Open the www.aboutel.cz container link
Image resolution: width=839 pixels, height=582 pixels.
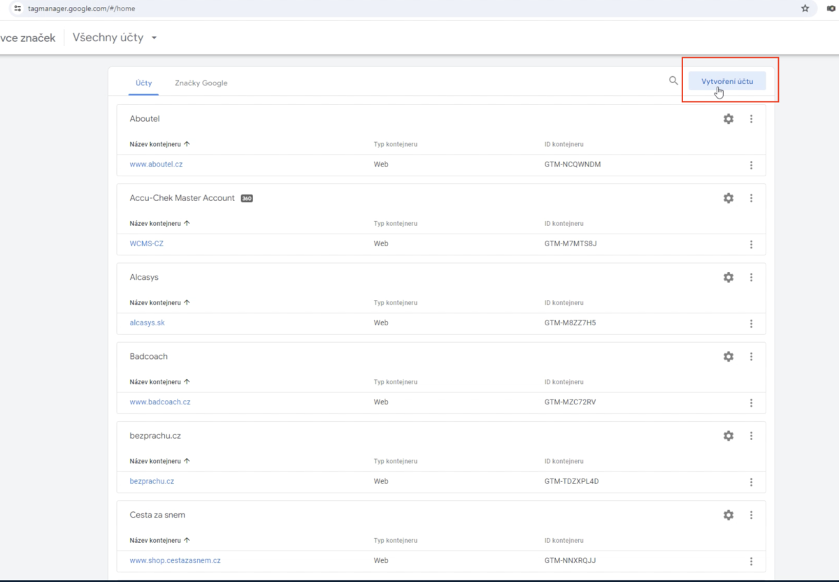click(x=156, y=164)
